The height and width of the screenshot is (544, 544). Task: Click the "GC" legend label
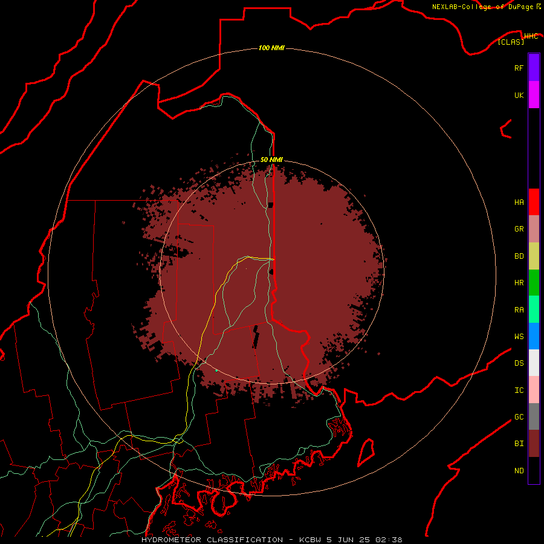[519, 417]
